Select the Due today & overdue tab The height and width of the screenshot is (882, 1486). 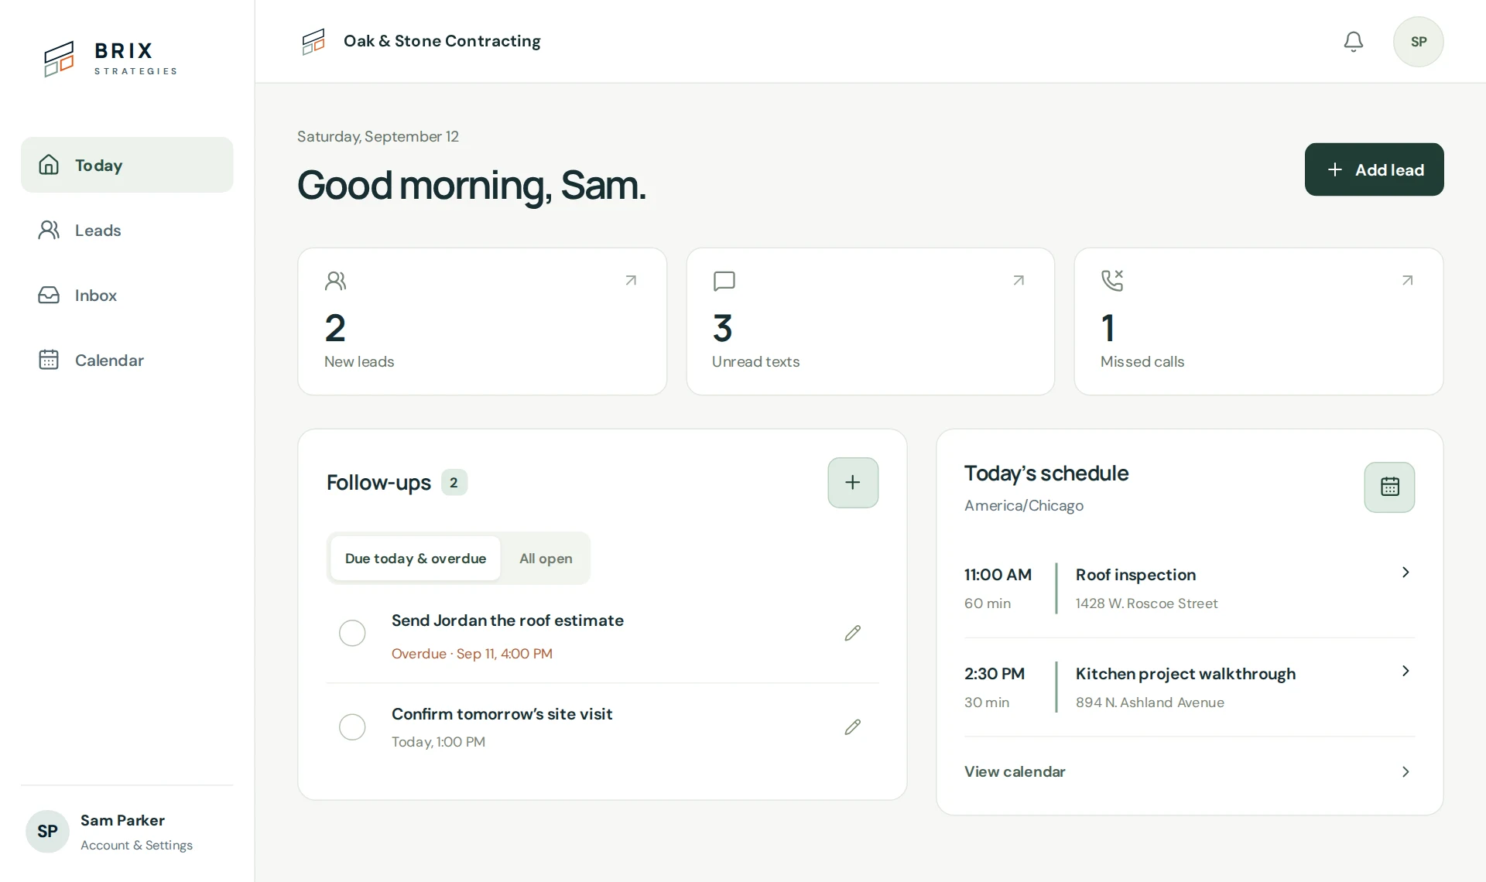(416, 558)
